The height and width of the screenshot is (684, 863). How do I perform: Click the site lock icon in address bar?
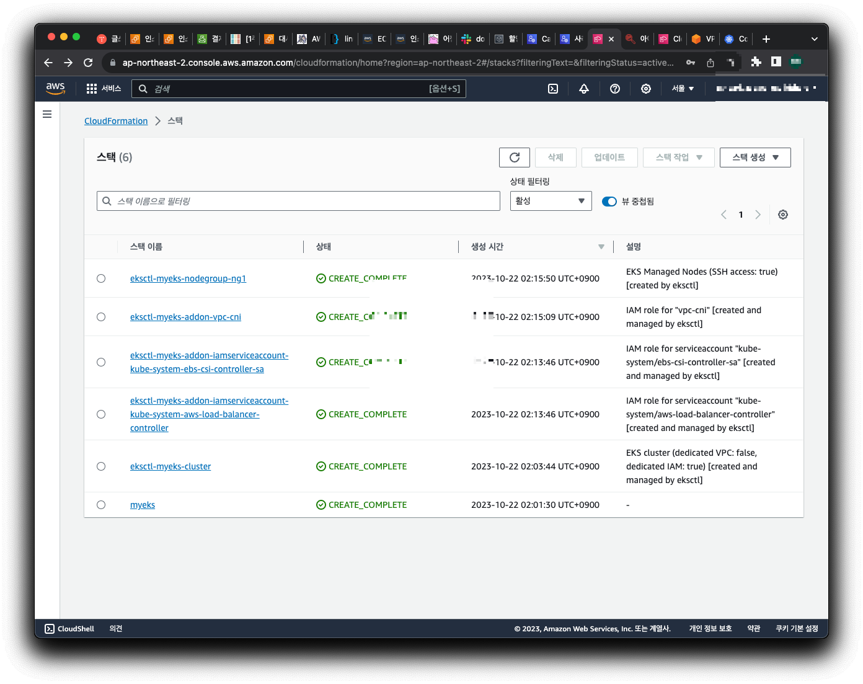click(x=112, y=63)
